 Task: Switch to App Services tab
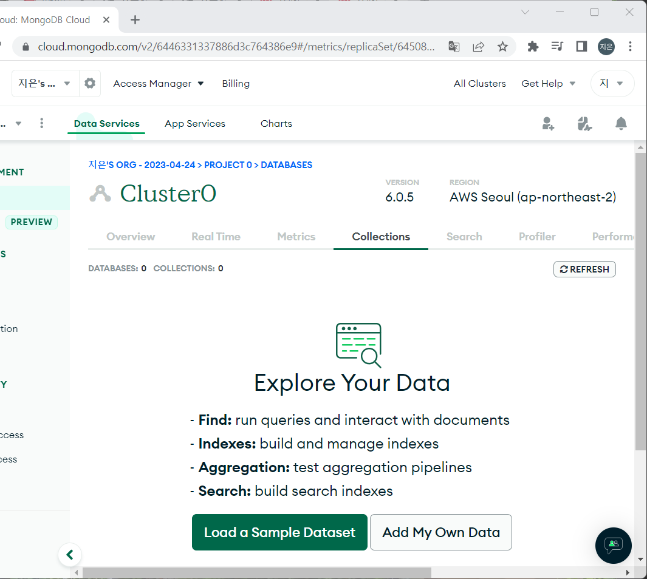coord(195,124)
